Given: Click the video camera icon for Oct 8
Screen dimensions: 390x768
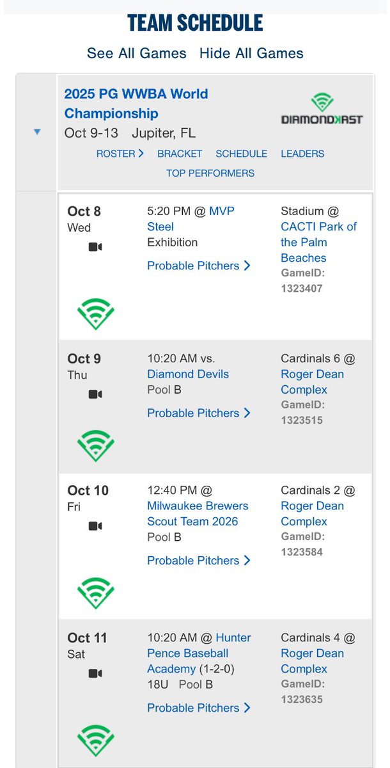Looking at the screenshot, I should (x=95, y=247).
